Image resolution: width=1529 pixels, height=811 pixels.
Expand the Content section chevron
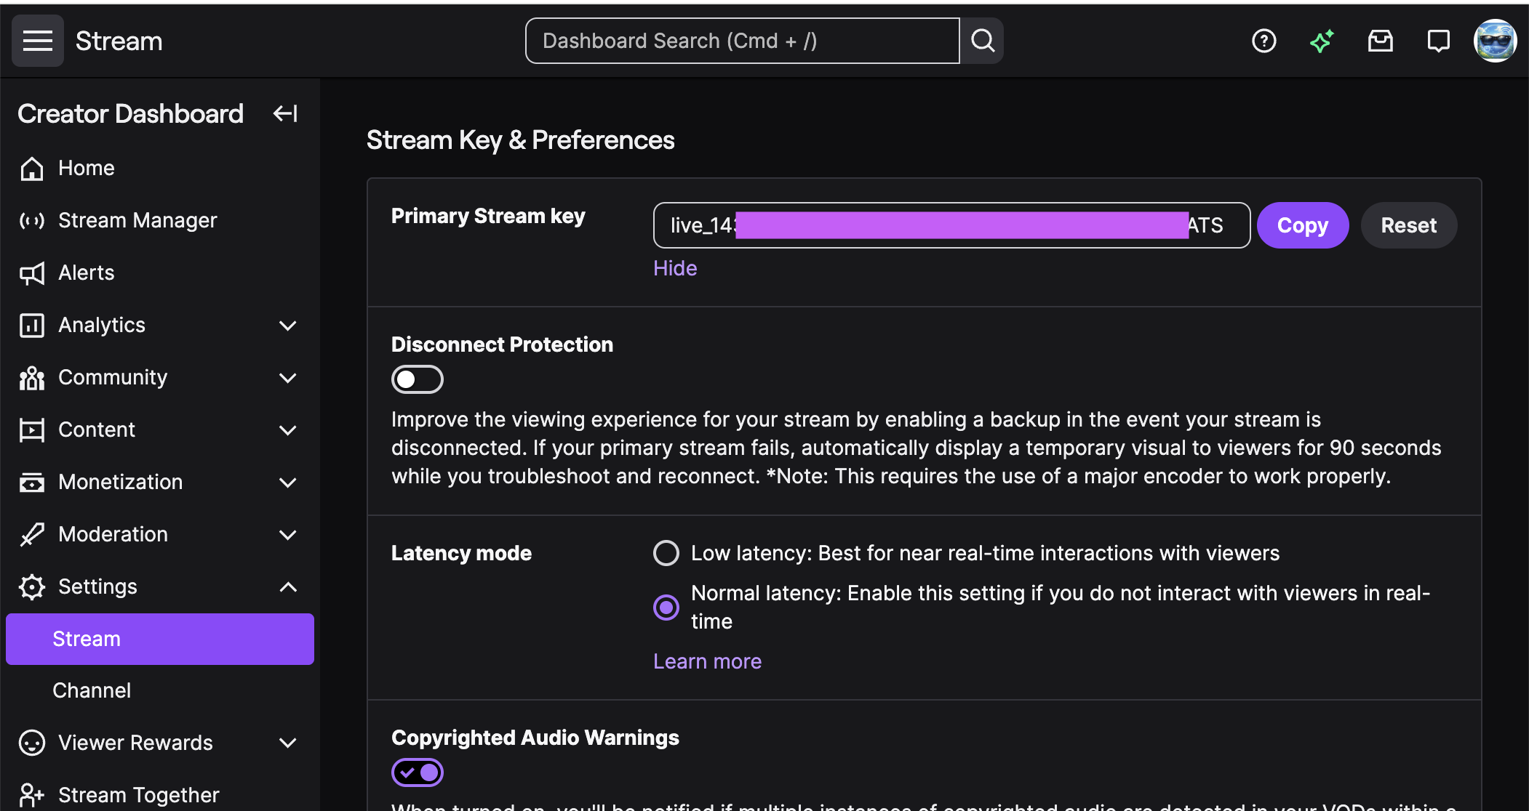(x=288, y=430)
